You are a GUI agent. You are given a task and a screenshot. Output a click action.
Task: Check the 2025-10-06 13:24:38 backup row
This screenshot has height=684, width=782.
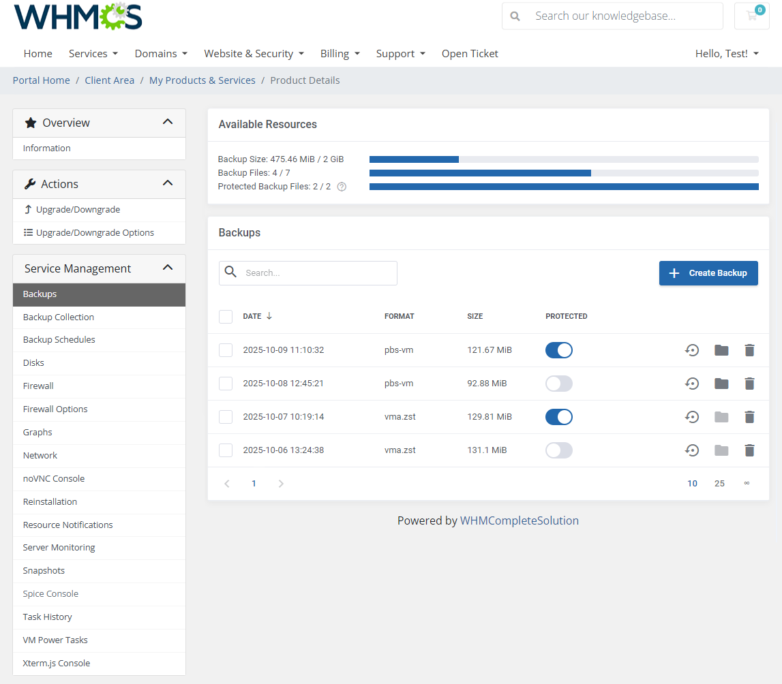pos(226,450)
